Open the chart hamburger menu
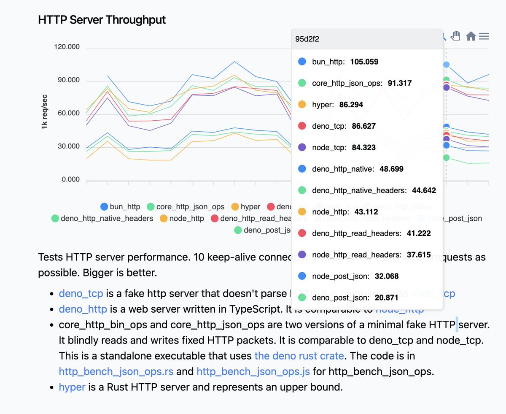 point(484,36)
